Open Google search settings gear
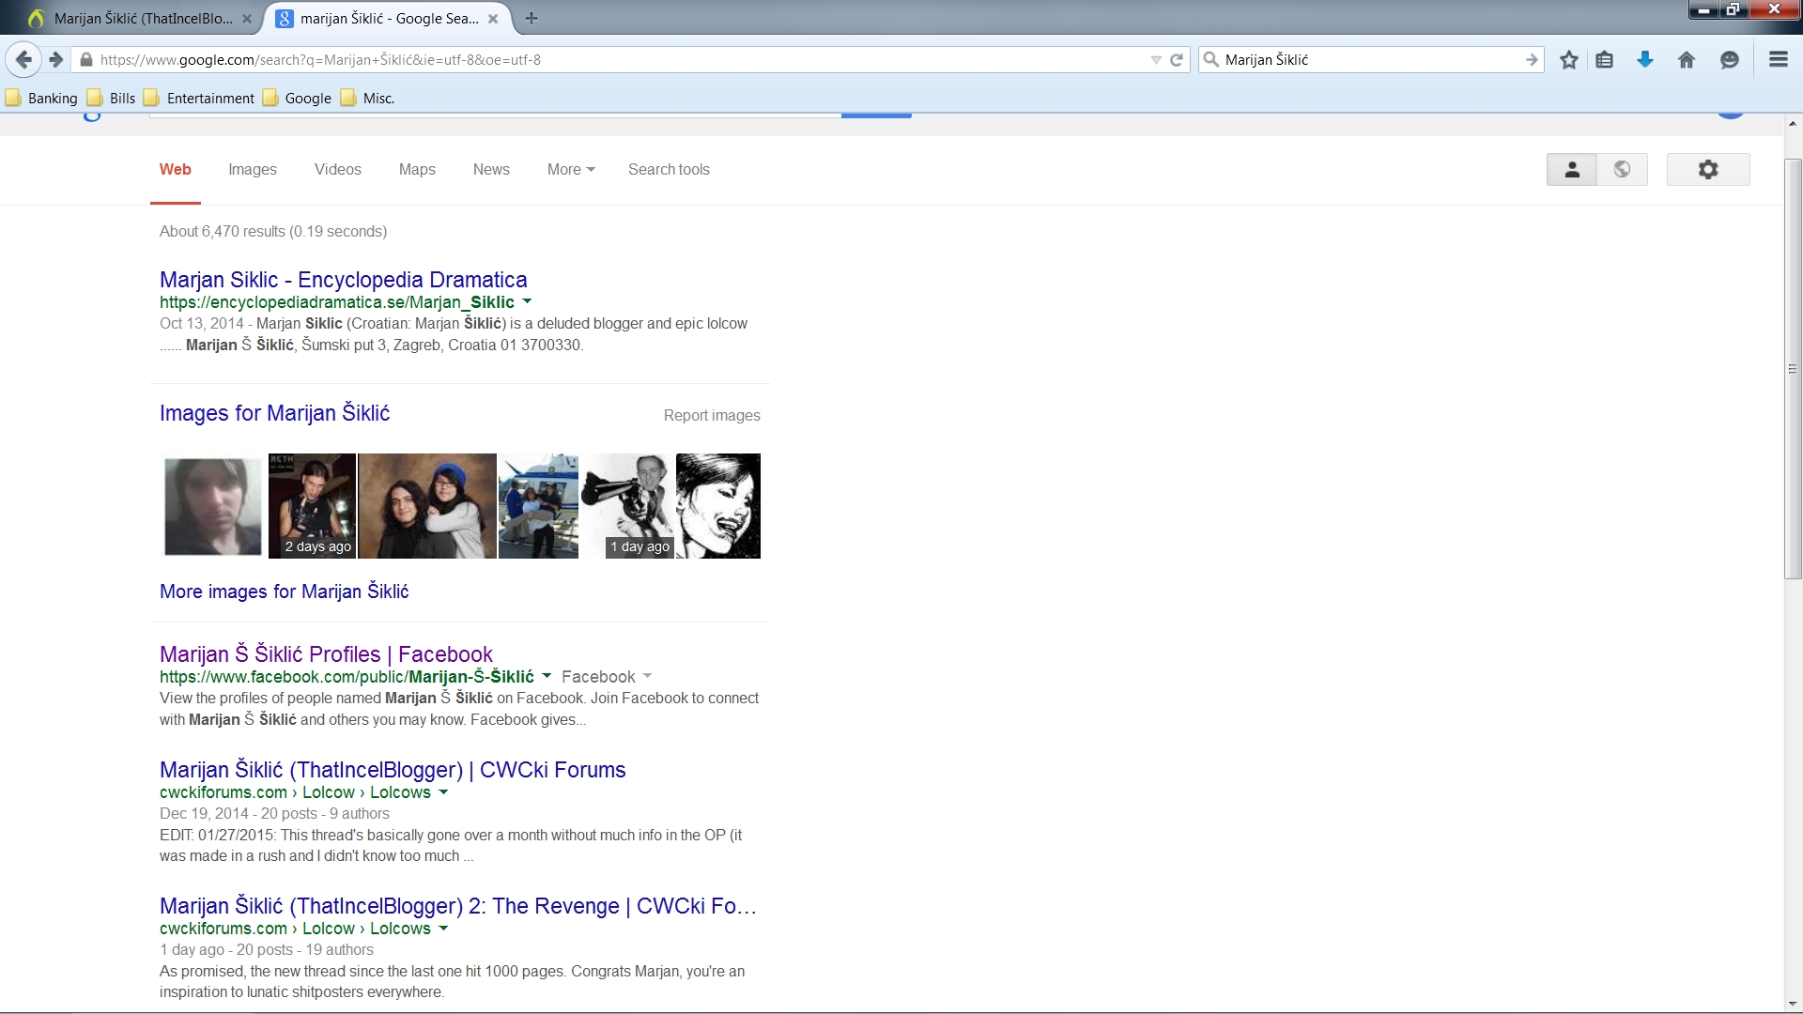This screenshot has width=1803, height=1014. pos(1708,169)
